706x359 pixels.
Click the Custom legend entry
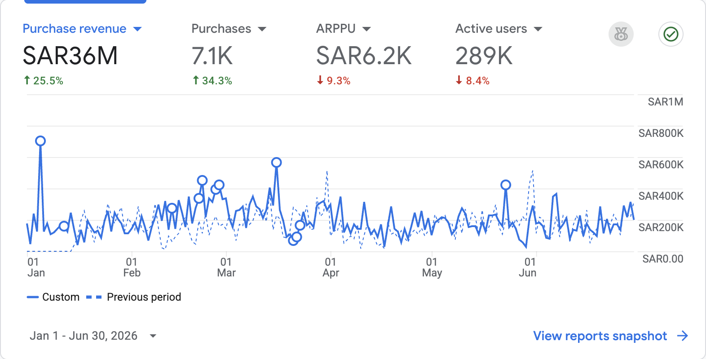53,297
